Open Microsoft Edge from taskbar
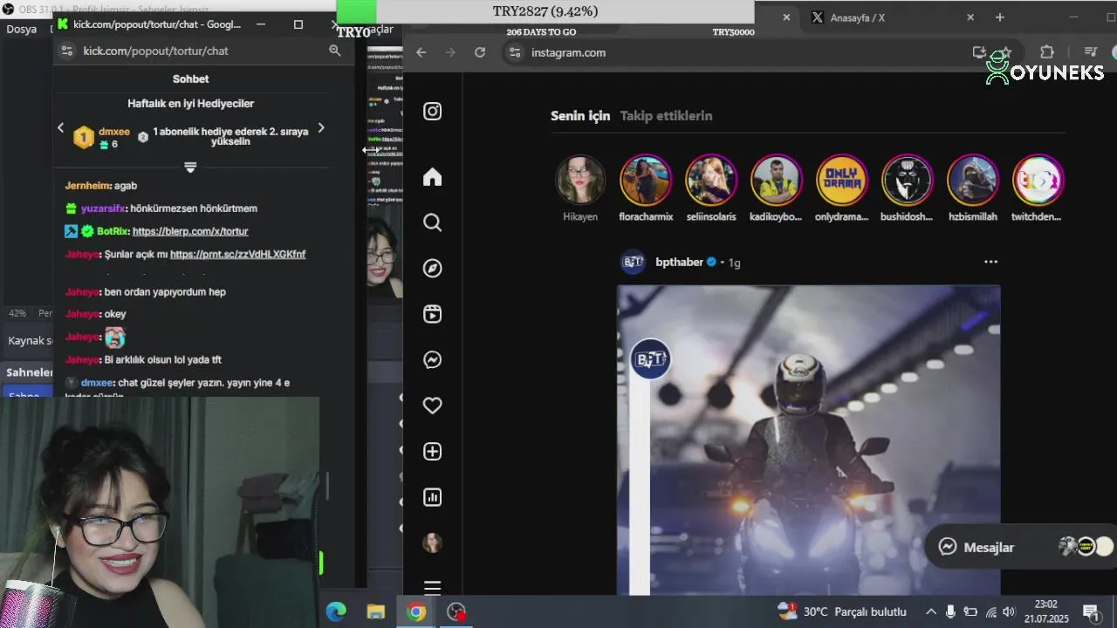 [x=336, y=611]
